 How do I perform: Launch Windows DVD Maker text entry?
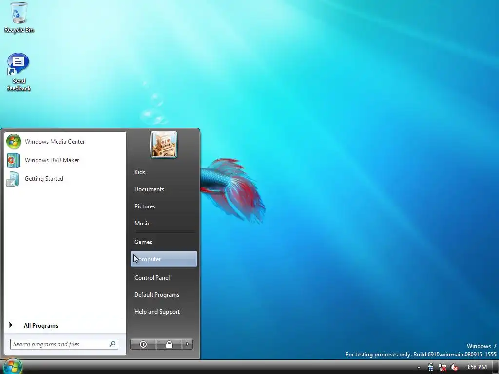pos(52,160)
